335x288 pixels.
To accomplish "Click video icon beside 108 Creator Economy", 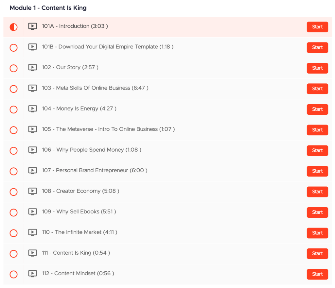I will [32, 191].
